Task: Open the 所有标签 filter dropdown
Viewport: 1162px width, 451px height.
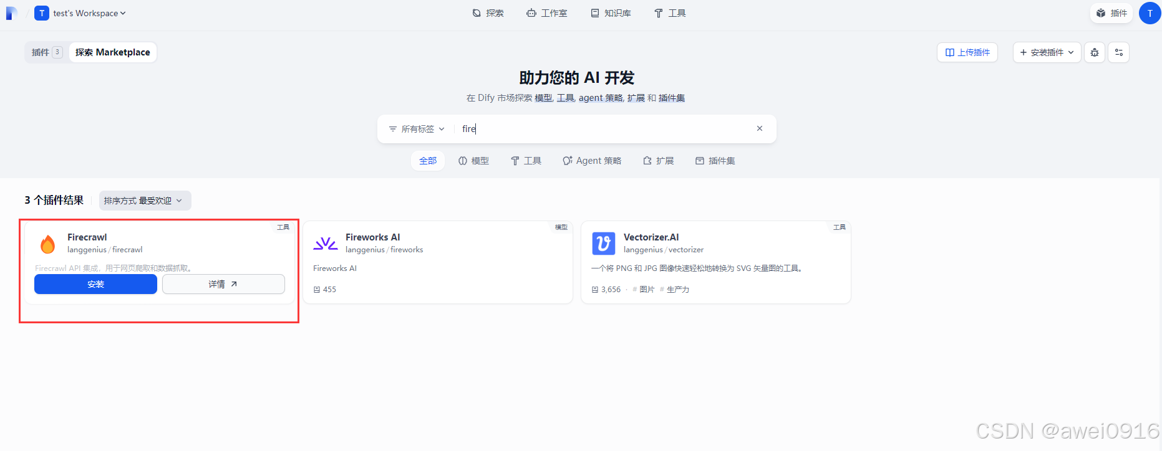Action: click(417, 129)
